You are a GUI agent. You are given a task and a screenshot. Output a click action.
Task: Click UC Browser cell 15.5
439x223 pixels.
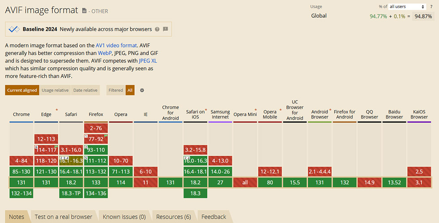295,182
